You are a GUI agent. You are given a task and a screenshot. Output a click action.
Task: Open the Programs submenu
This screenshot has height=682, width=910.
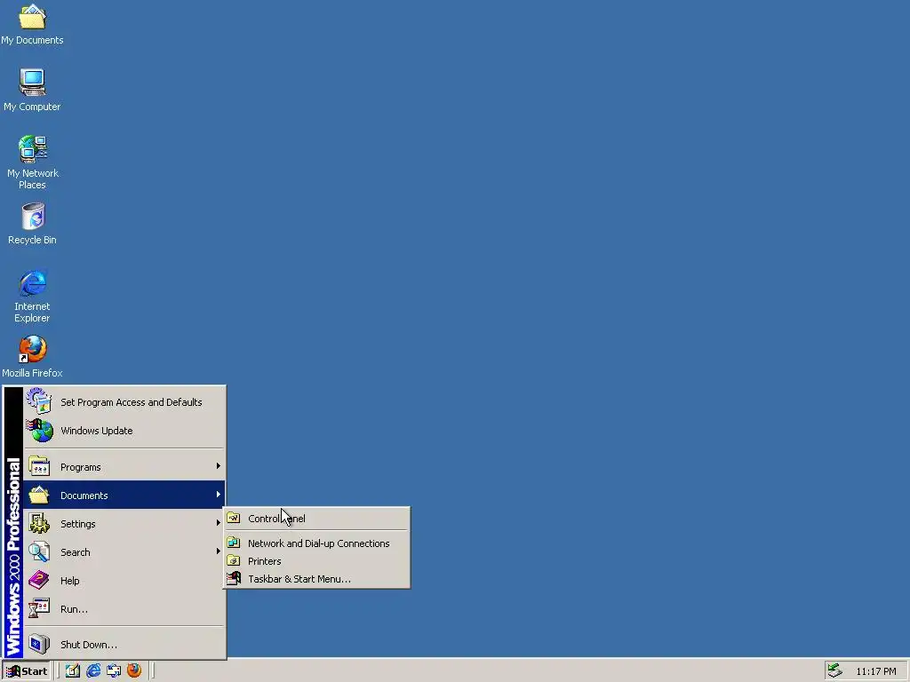point(124,467)
